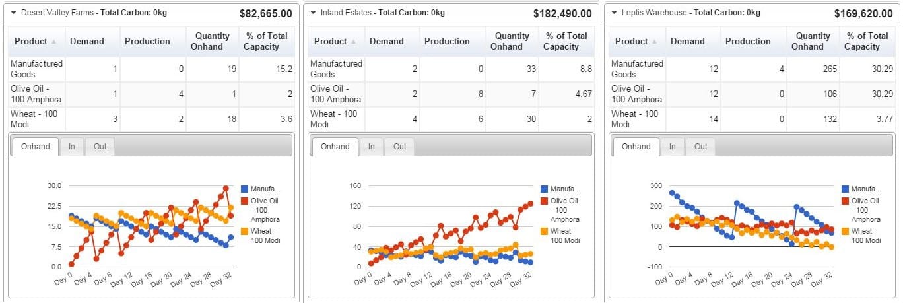Sort Desert Valley Farms table by Product arrow
The height and width of the screenshot is (303, 903).
(x=53, y=42)
